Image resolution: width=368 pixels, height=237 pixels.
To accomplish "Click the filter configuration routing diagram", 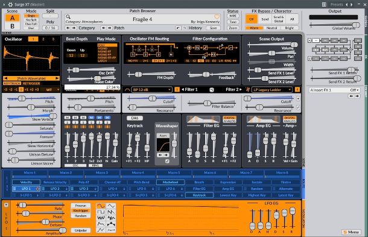I will pos(211,51).
